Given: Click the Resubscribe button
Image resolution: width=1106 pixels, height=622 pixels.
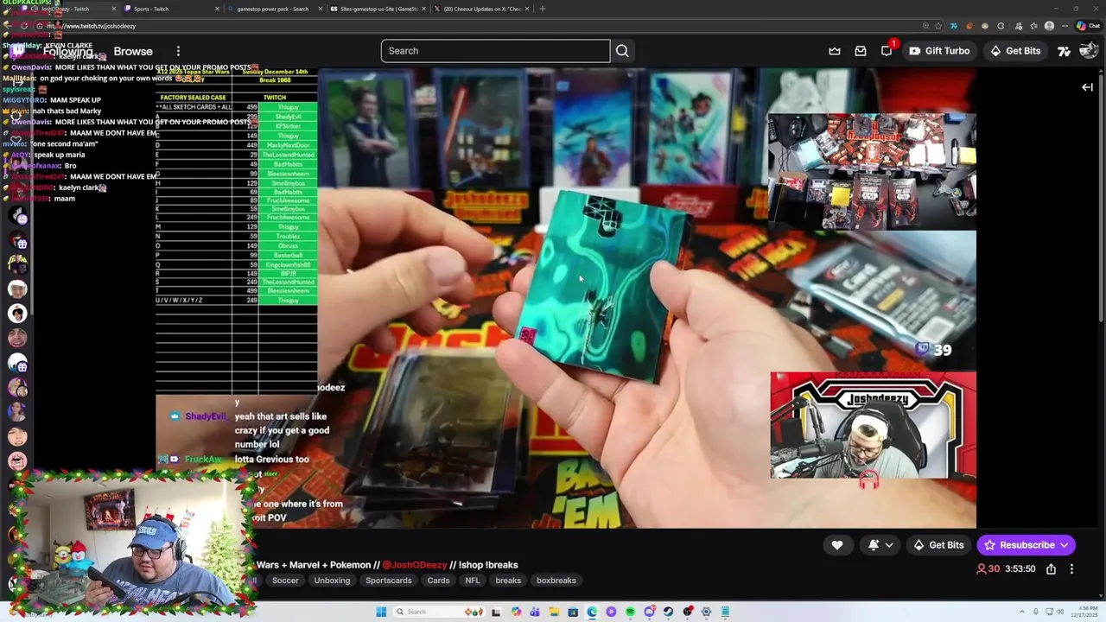Looking at the screenshot, I should pos(1027,545).
